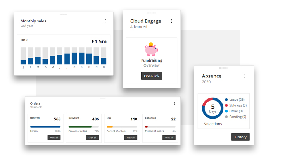The height and width of the screenshot is (160, 285).
Task: Open the Cloud Engage card kebab menu
Action: coord(171,21)
